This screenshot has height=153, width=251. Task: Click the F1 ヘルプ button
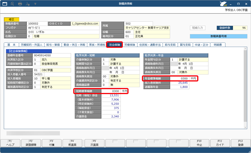10,143
